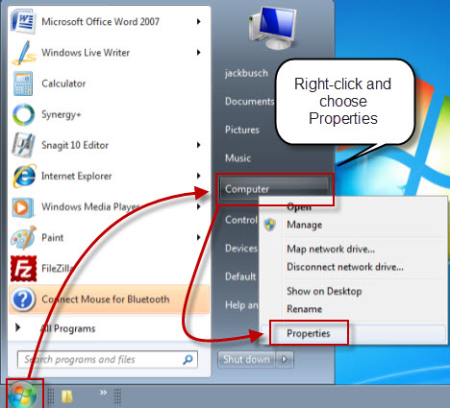Choose Manage in the context menu
The image size is (450, 408).
[305, 225]
